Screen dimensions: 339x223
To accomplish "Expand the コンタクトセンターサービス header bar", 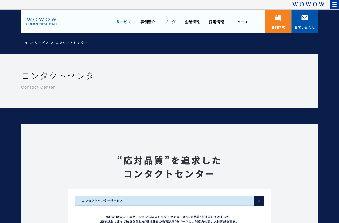I will [x=164, y=201].
